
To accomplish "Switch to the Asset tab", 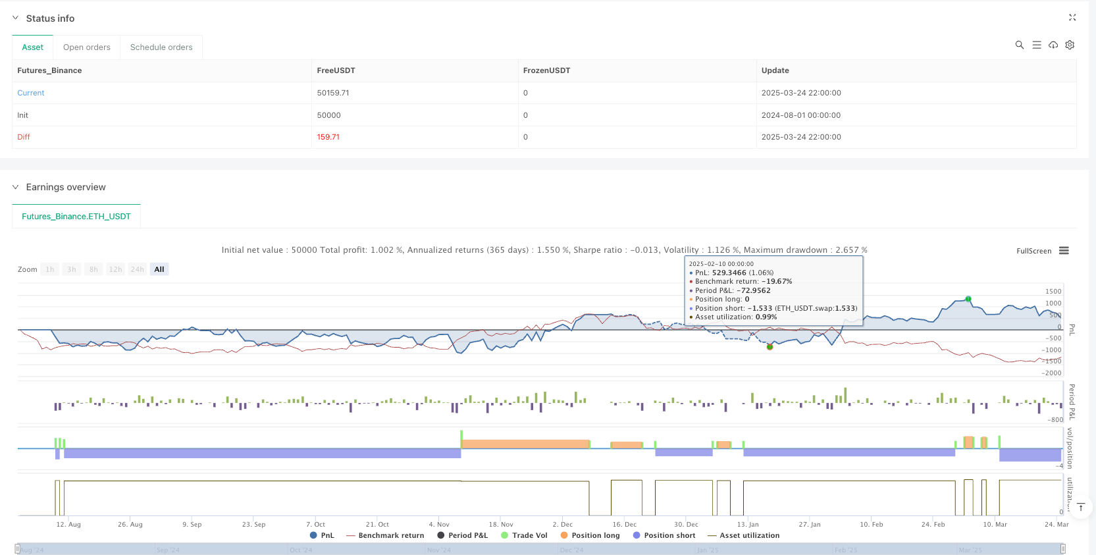I will tap(33, 47).
